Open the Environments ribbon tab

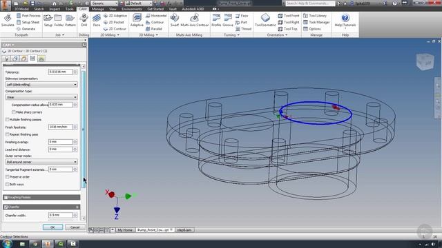coord(132,9)
